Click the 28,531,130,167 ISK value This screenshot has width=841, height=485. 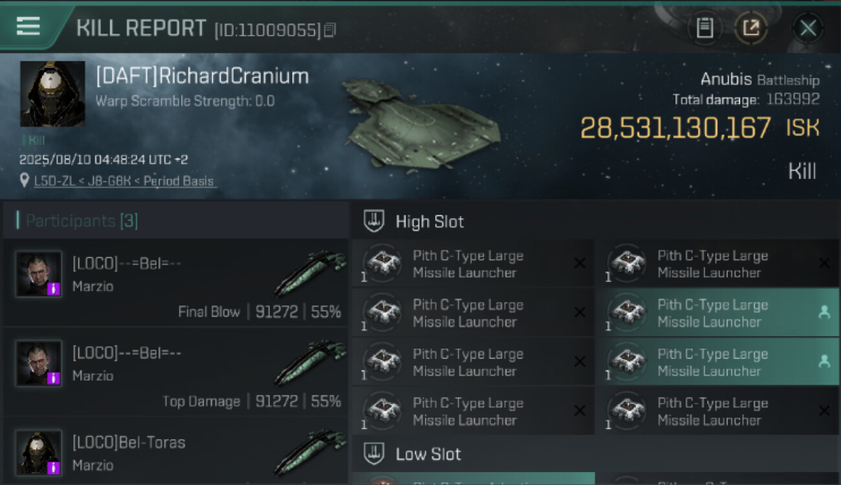pyautogui.click(x=675, y=128)
